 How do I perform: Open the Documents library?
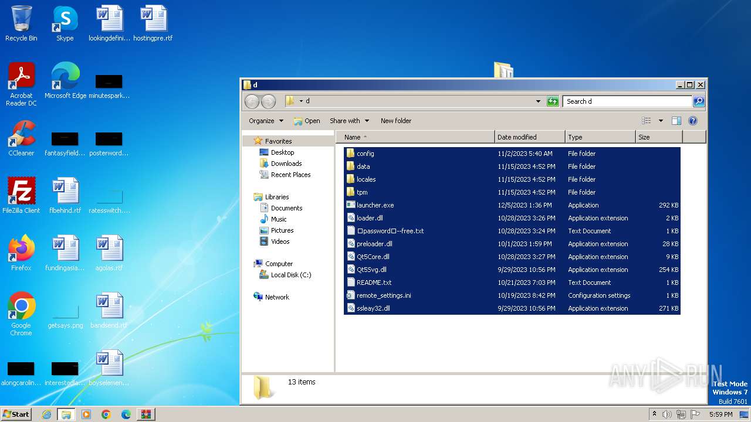click(x=286, y=208)
